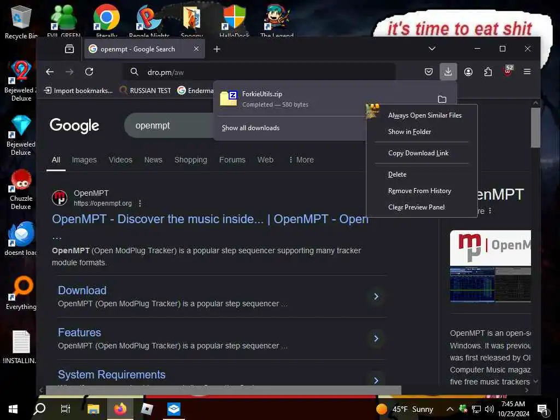Expand the list all tabs chevron
This screenshot has width=560, height=420.
(x=432, y=49)
